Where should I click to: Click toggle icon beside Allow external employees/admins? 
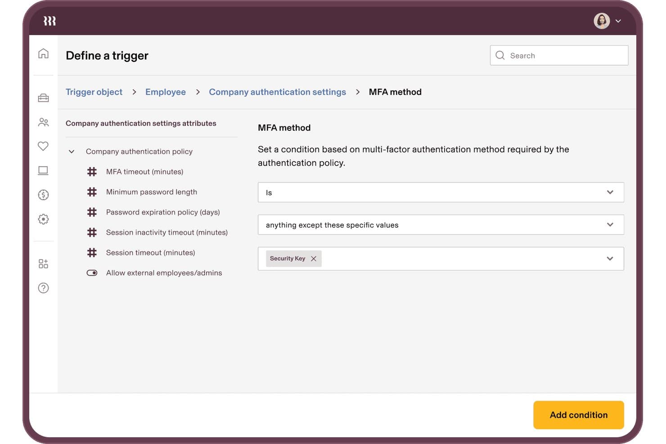pos(92,273)
